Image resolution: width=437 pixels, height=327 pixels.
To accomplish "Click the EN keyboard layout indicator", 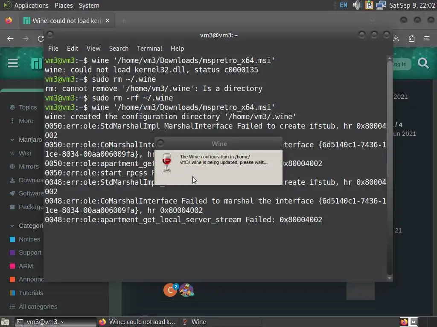I will 344,5.
